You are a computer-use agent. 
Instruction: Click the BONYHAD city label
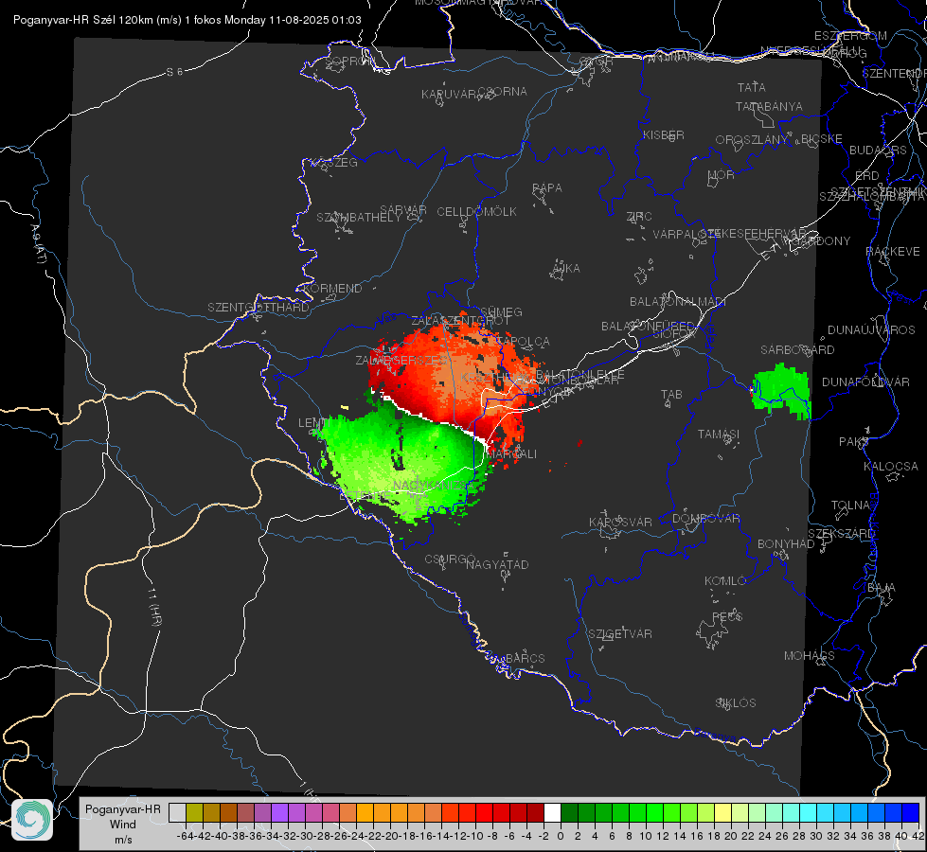(x=786, y=543)
